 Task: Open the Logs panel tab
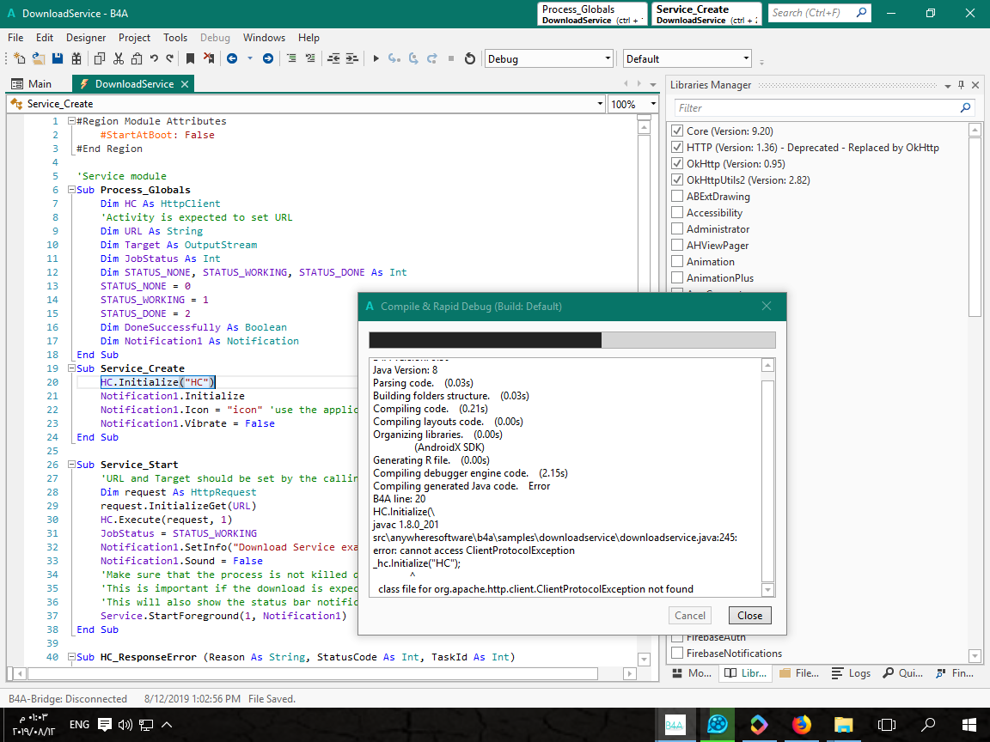[852, 673]
